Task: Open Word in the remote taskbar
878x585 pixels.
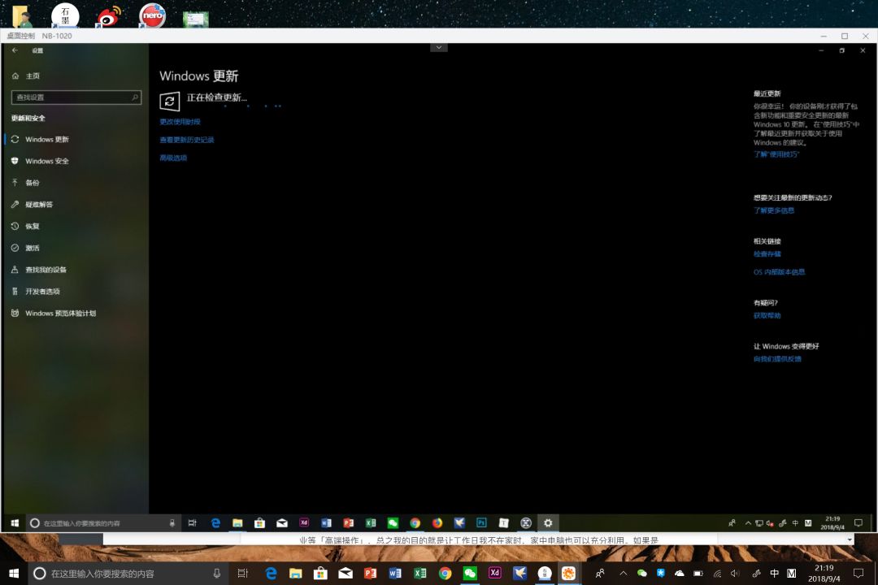Action: pos(326,523)
